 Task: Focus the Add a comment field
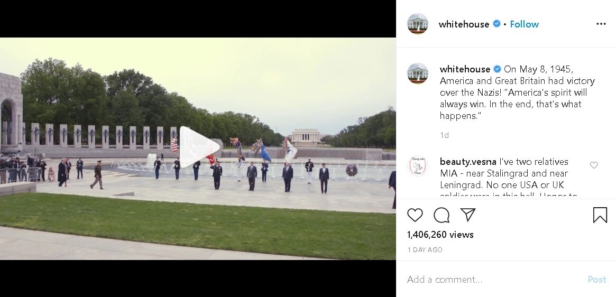pyautogui.click(x=495, y=280)
